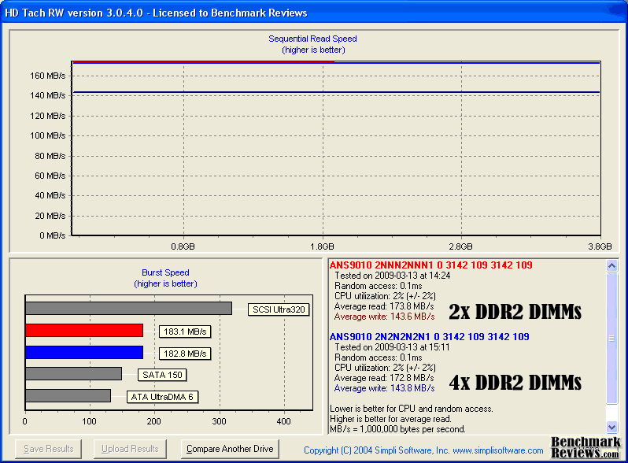Click the red Average write 143.6 MB/s line
The image size is (628, 463).
click(x=384, y=317)
